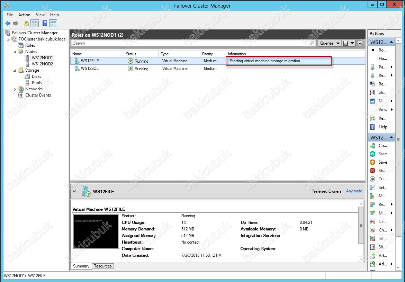Click the Cancel migration (Ca...) action

(382, 221)
